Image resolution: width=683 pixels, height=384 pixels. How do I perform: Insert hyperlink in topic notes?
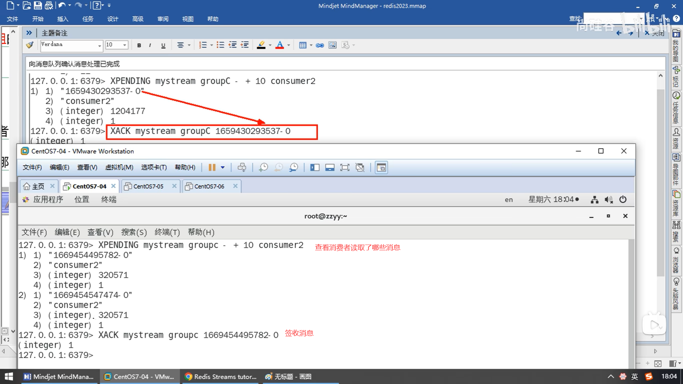(x=320, y=45)
